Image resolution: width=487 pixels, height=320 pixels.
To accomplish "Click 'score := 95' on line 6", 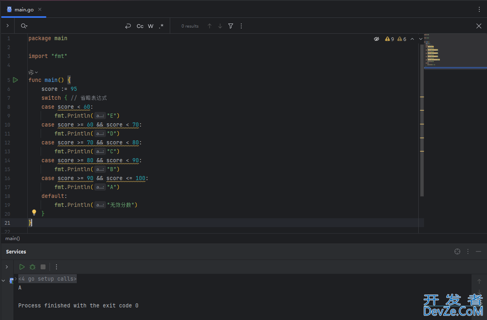I will (x=59, y=89).
